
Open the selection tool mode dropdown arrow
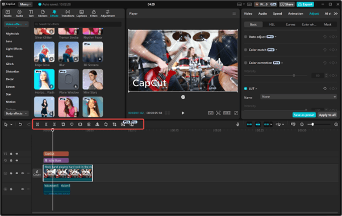[x=11, y=125]
